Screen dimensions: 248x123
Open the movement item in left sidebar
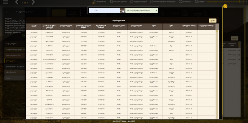(x=15, y=55)
